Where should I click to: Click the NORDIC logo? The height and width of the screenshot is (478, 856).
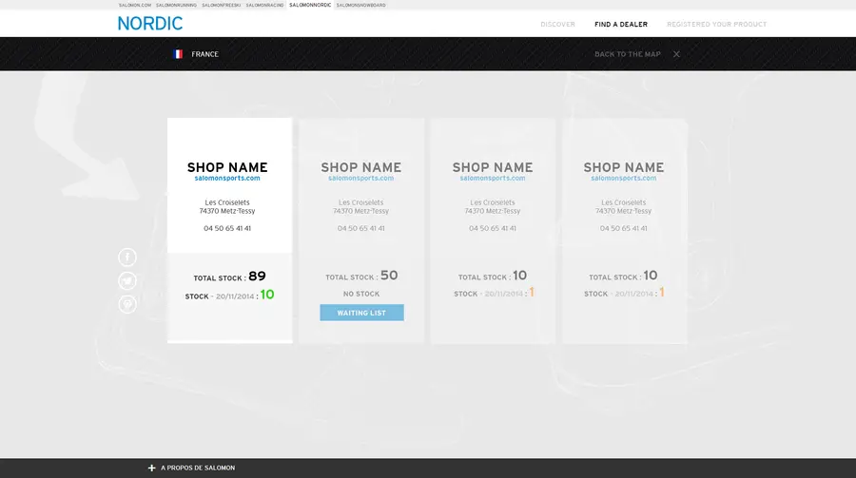coord(150,24)
